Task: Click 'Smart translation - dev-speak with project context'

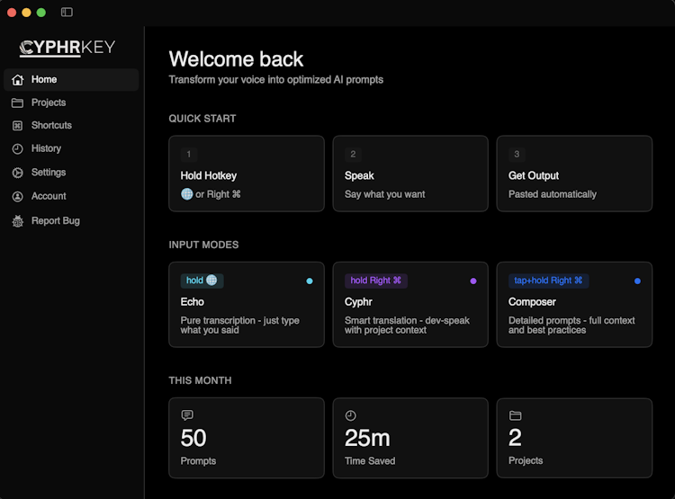Action: click(x=407, y=325)
